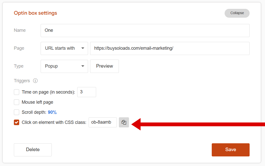Focus the Name field containing One
This screenshot has width=265, height=166.
coord(145,31)
